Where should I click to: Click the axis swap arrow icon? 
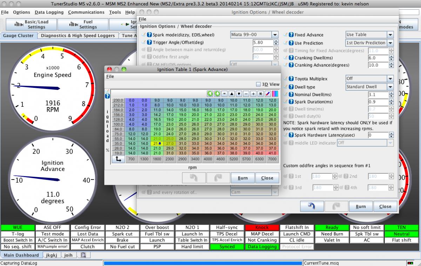[118, 159]
